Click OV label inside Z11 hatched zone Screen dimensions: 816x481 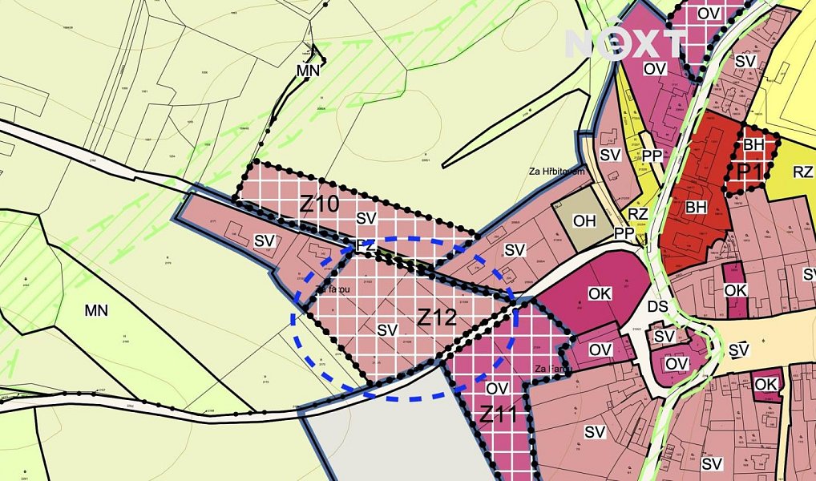pyautogui.click(x=497, y=388)
